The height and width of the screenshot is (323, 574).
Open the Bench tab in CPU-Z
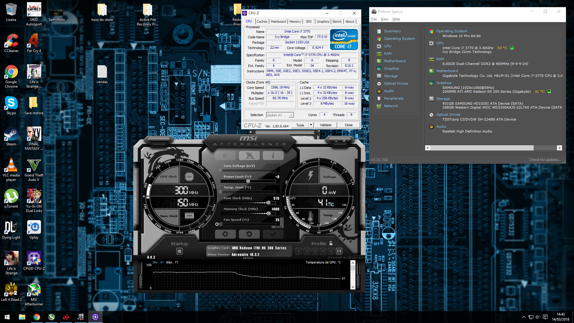(x=337, y=22)
